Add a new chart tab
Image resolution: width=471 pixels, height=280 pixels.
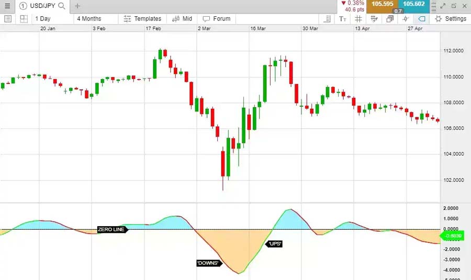click(x=77, y=6)
